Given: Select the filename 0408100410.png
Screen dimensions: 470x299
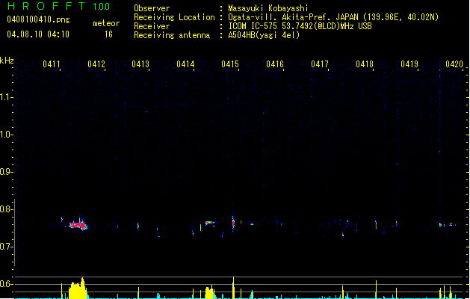Looking at the screenshot, I should pyautogui.click(x=38, y=19).
